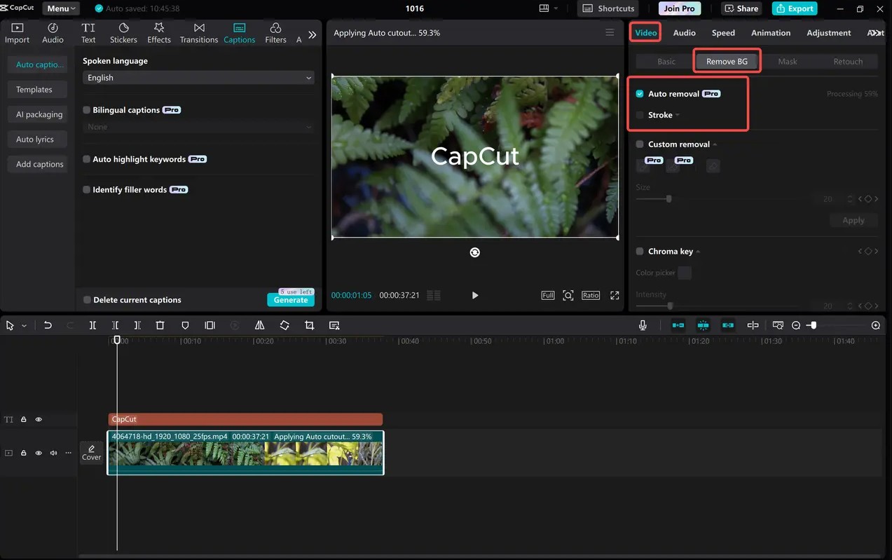892x560 pixels.
Task: Hide the video track with eye icon
Action: point(39,453)
